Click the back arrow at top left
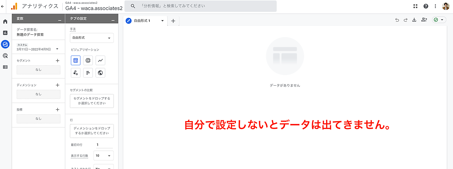 click(3, 6)
